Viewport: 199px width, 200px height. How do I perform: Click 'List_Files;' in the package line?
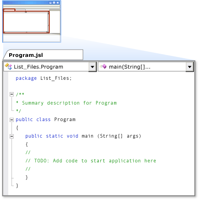pyautogui.click(x=56, y=78)
